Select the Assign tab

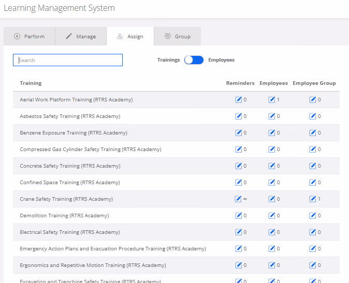[130, 36]
